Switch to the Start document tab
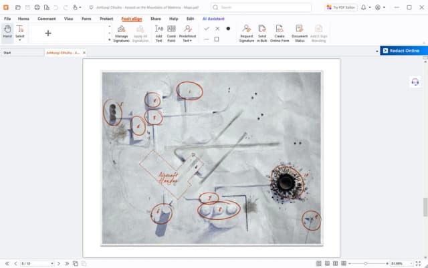428x268 pixels. click(x=22, y=53)
